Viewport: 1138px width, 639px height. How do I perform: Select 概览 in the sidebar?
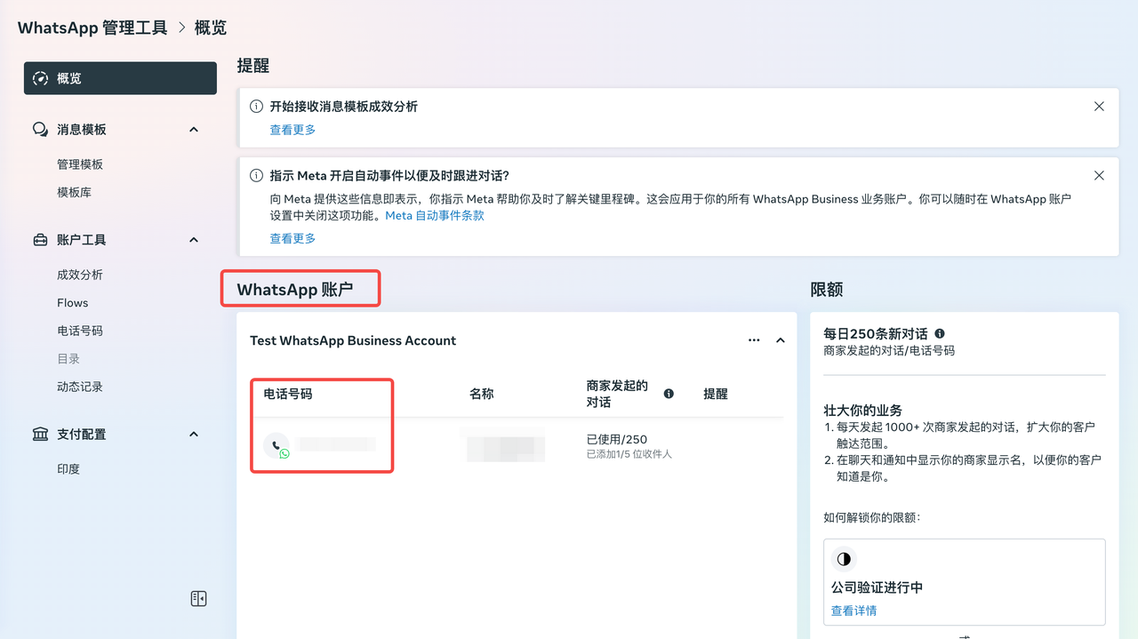point(120,78)
